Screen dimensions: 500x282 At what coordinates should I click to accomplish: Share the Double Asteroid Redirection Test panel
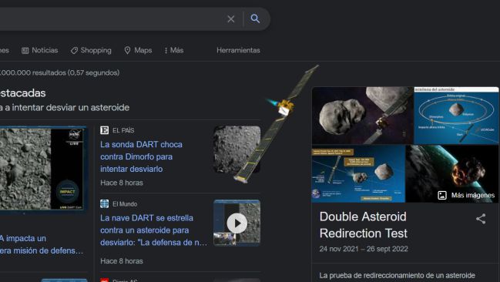481,219
